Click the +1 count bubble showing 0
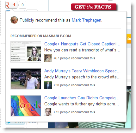The height and width of the screenshot is (133, 136). [22, 5]
